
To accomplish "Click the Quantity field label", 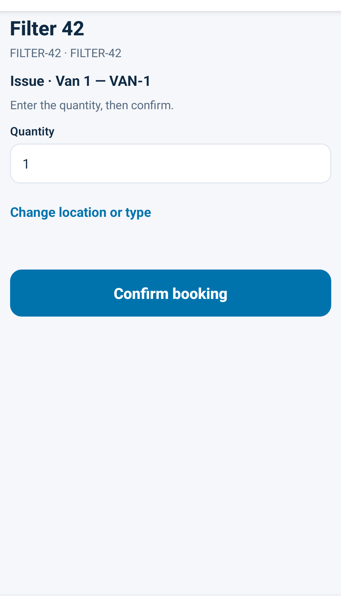I will (32, 132).
